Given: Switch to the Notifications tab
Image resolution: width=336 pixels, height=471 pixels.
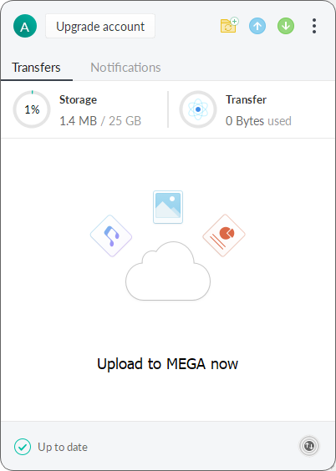Looking at the screenshot, I should pos(125,68).
